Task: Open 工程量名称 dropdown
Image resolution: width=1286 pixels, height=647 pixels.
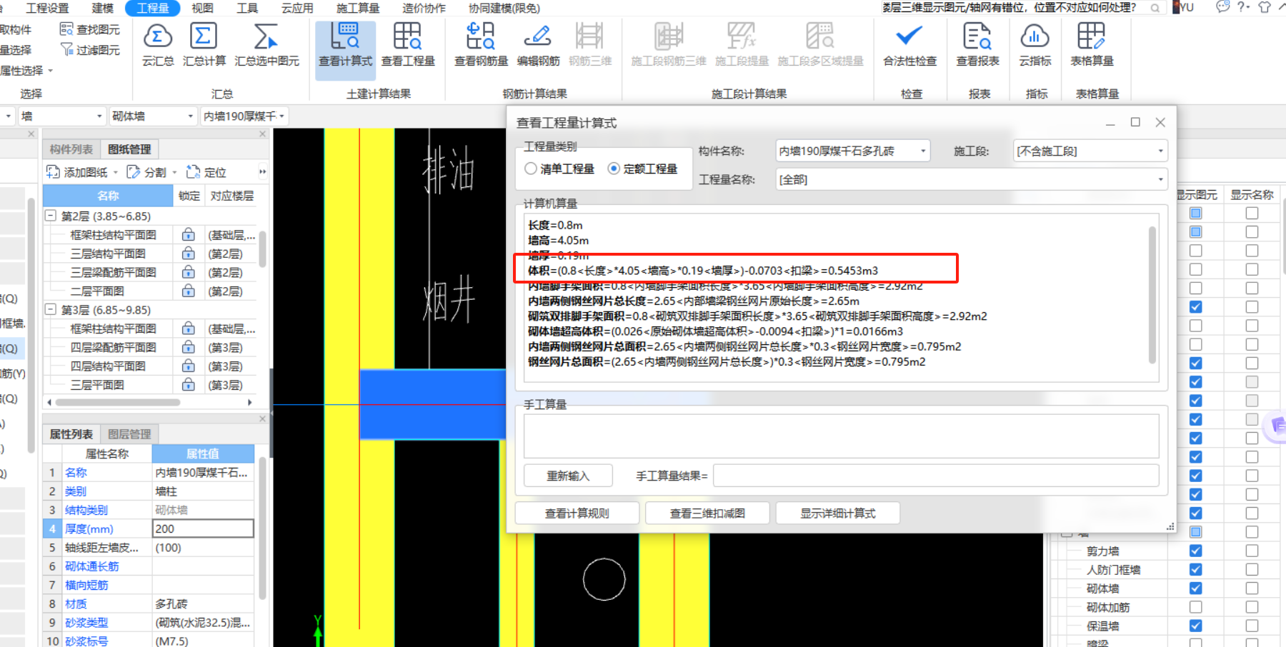Action: click(972, 179)
